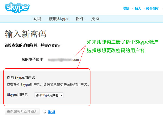Click the 取消 cancel link
The width and height of the screenshot is (163, 130).
pos(52,112)
